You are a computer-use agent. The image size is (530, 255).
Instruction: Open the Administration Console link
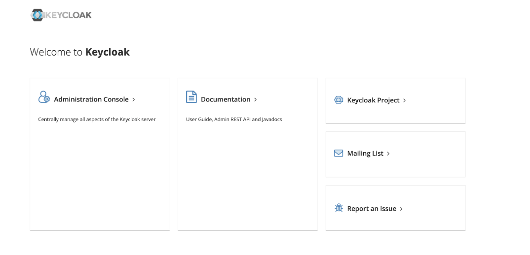pos(91,99)
